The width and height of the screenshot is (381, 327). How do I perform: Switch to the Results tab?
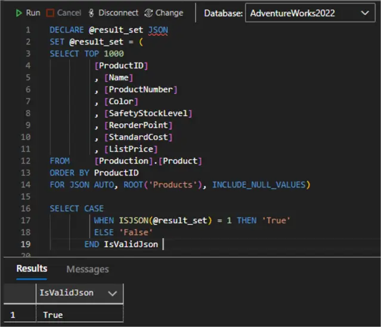coord(32,269)
